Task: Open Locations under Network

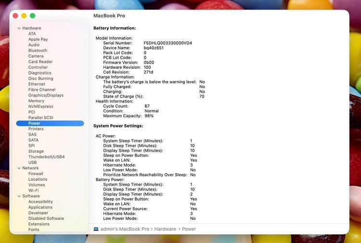Action: click(38, 179)
